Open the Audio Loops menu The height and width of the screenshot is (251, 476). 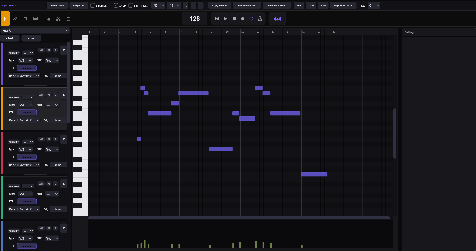(57, 6)
